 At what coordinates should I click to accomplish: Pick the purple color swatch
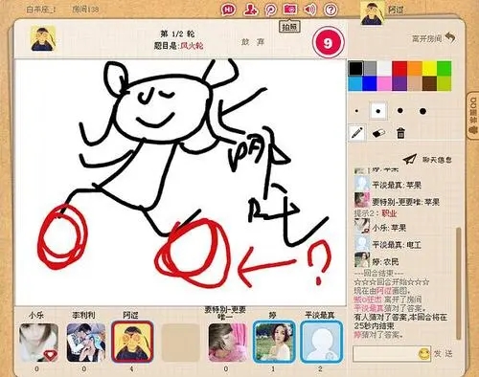pyautogui.click(x=399, y=83)
